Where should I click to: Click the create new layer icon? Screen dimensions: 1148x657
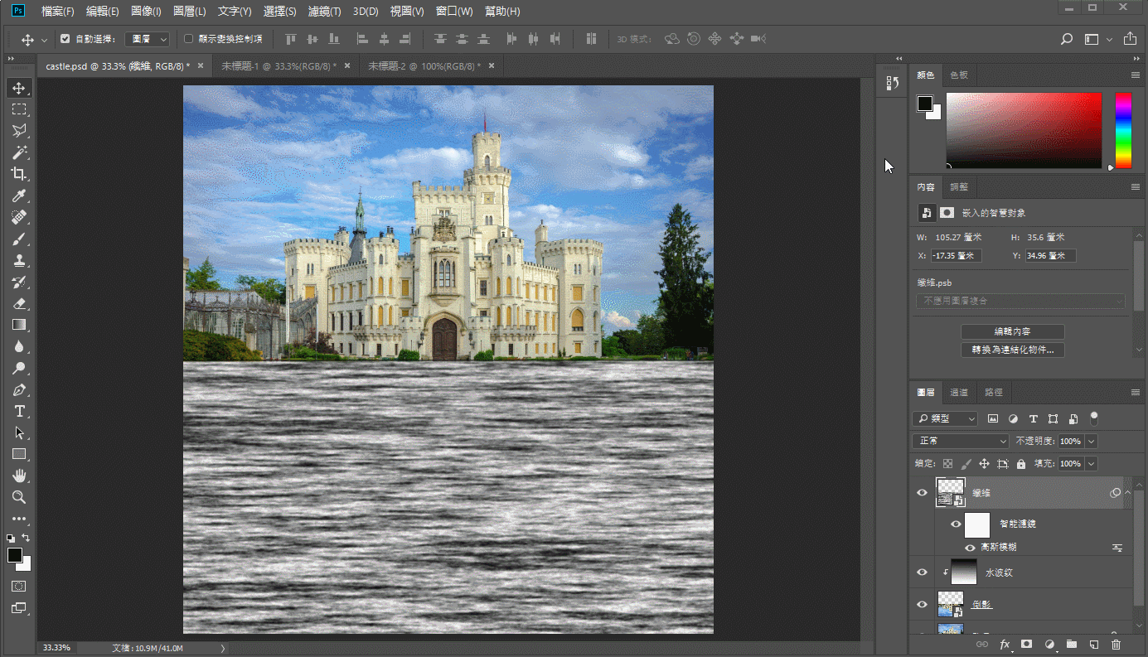point(1093,644)
